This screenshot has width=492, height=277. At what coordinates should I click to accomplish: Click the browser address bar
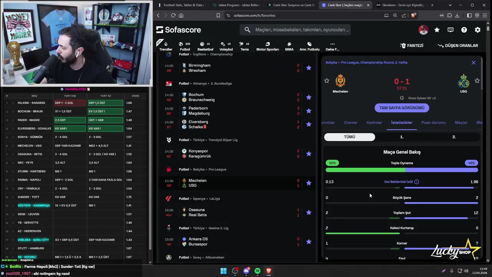point(304,15)
